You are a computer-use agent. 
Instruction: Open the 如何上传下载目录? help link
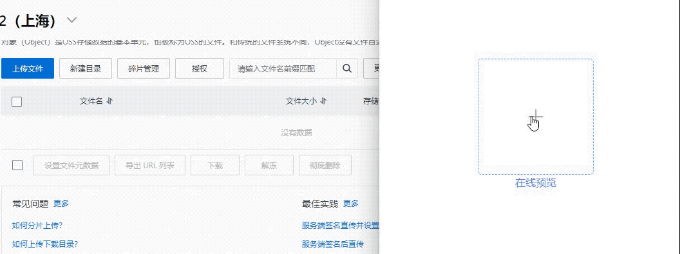click(45, 244)
